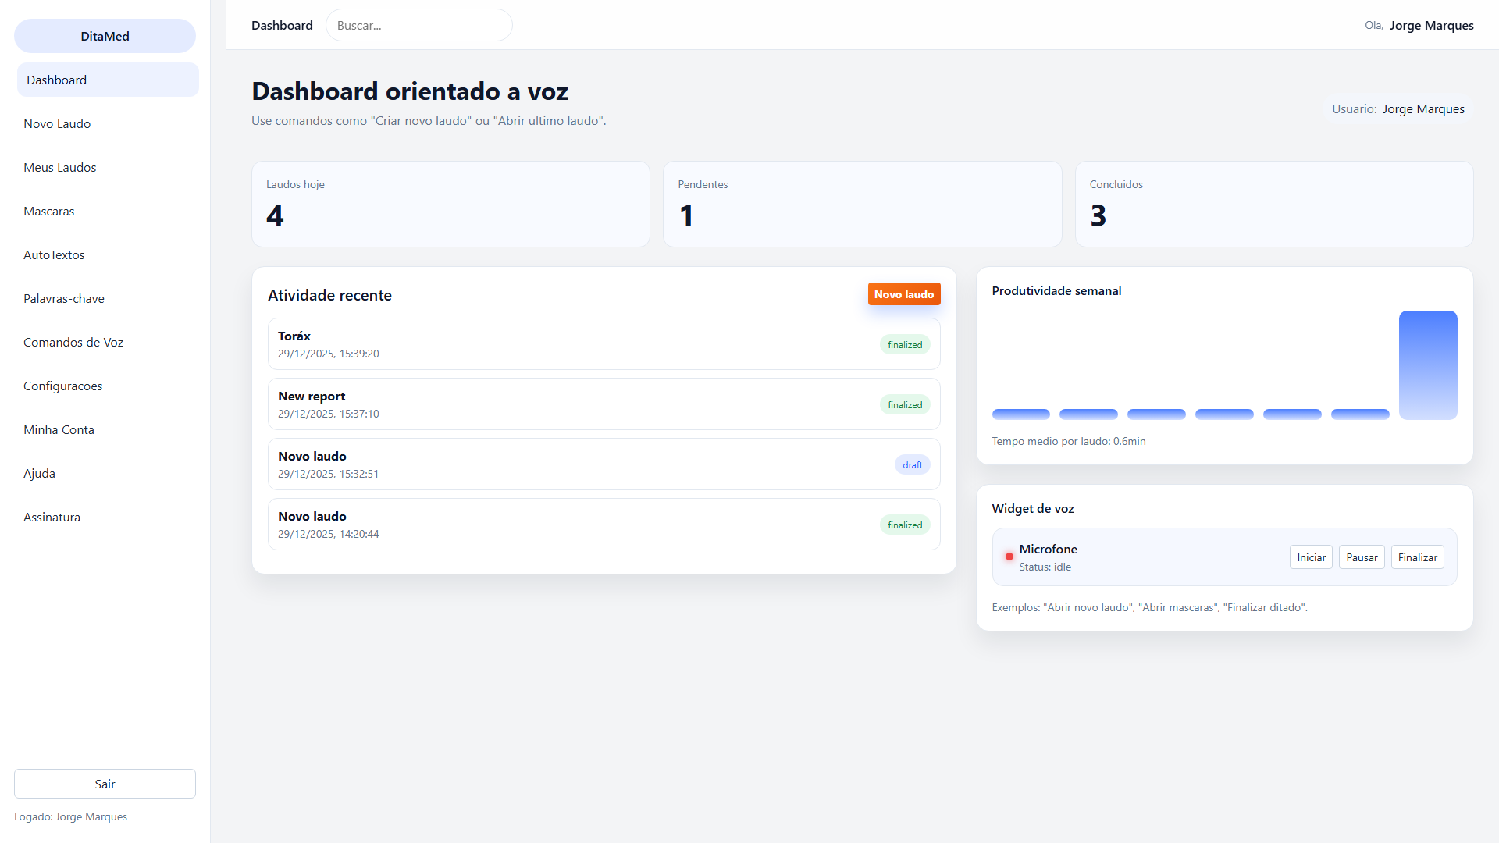Image resolution: width=1499 pixels, height=843 pixels.
Task: Click Finalizar in the voice widget
Action: click(x=1417, y=557)
